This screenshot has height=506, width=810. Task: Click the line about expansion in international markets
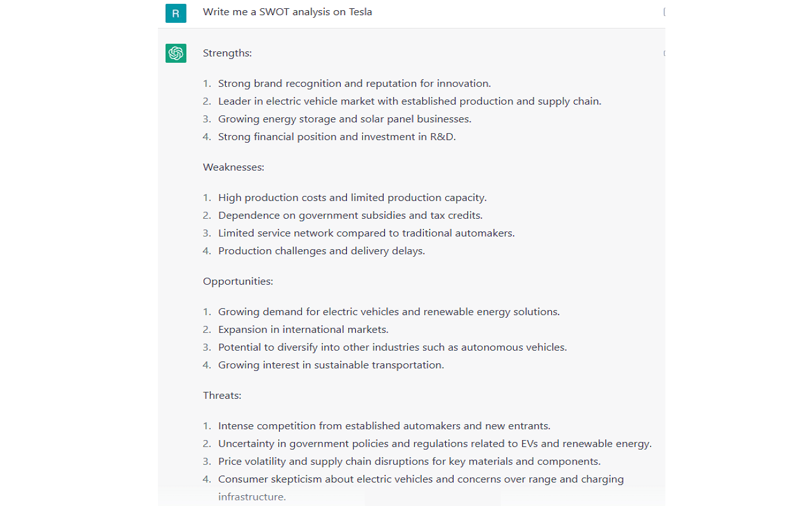[x=303, y=330]
